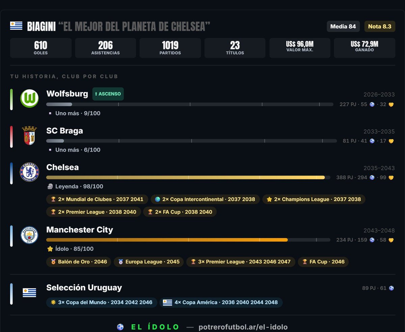This screenshot has height=332, width=405.
Task: Click the trophy icon in 2× FA Cup badge
Action: [150, 212]
